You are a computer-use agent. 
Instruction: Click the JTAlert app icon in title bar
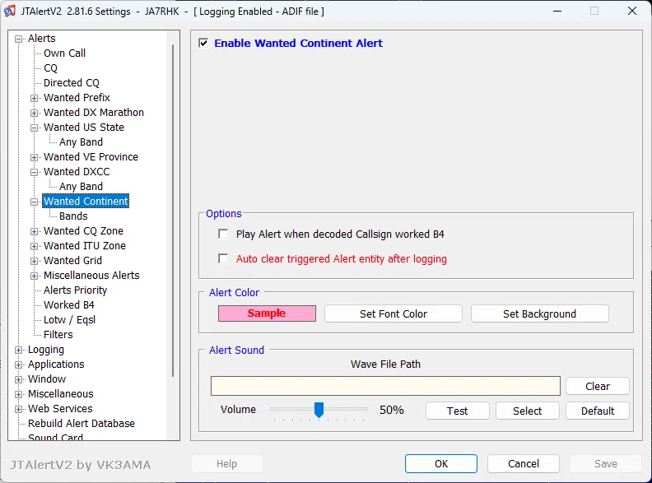[10, 11]
